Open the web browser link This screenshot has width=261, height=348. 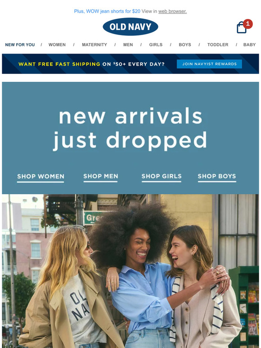click(x=172, y=11)
